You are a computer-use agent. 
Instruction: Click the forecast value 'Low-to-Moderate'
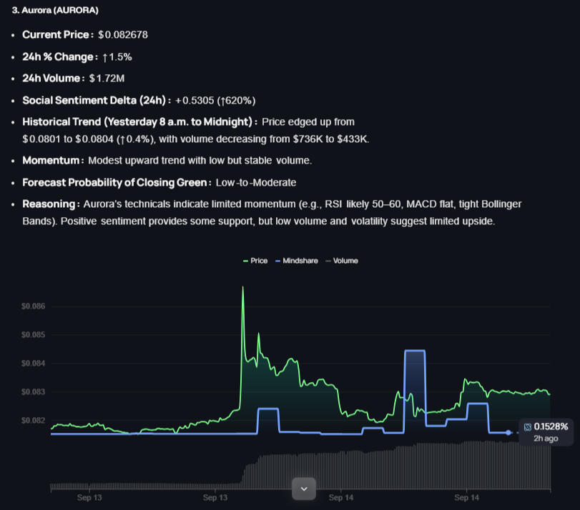coord(256,183)
